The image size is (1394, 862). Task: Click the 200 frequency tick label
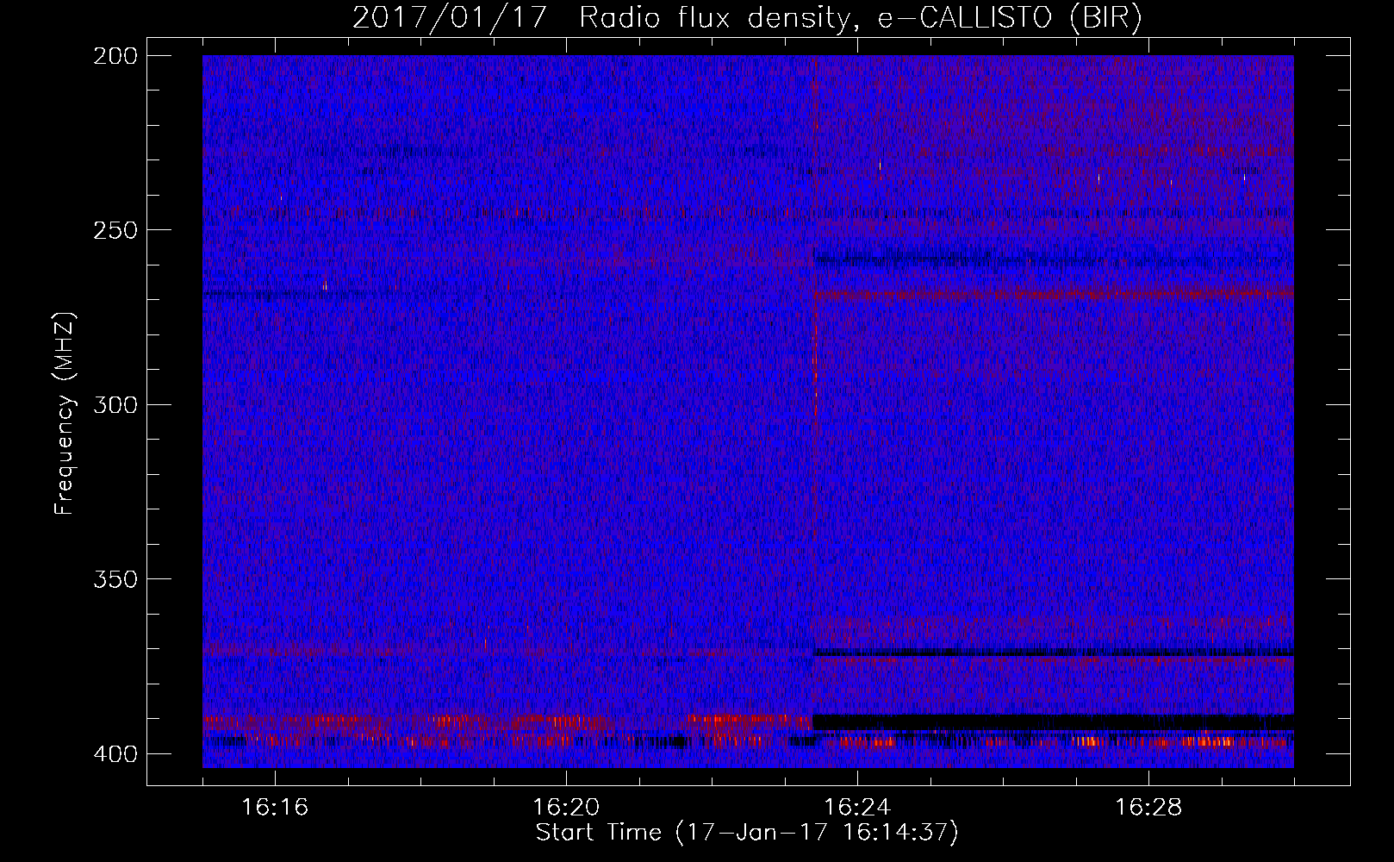115,56
